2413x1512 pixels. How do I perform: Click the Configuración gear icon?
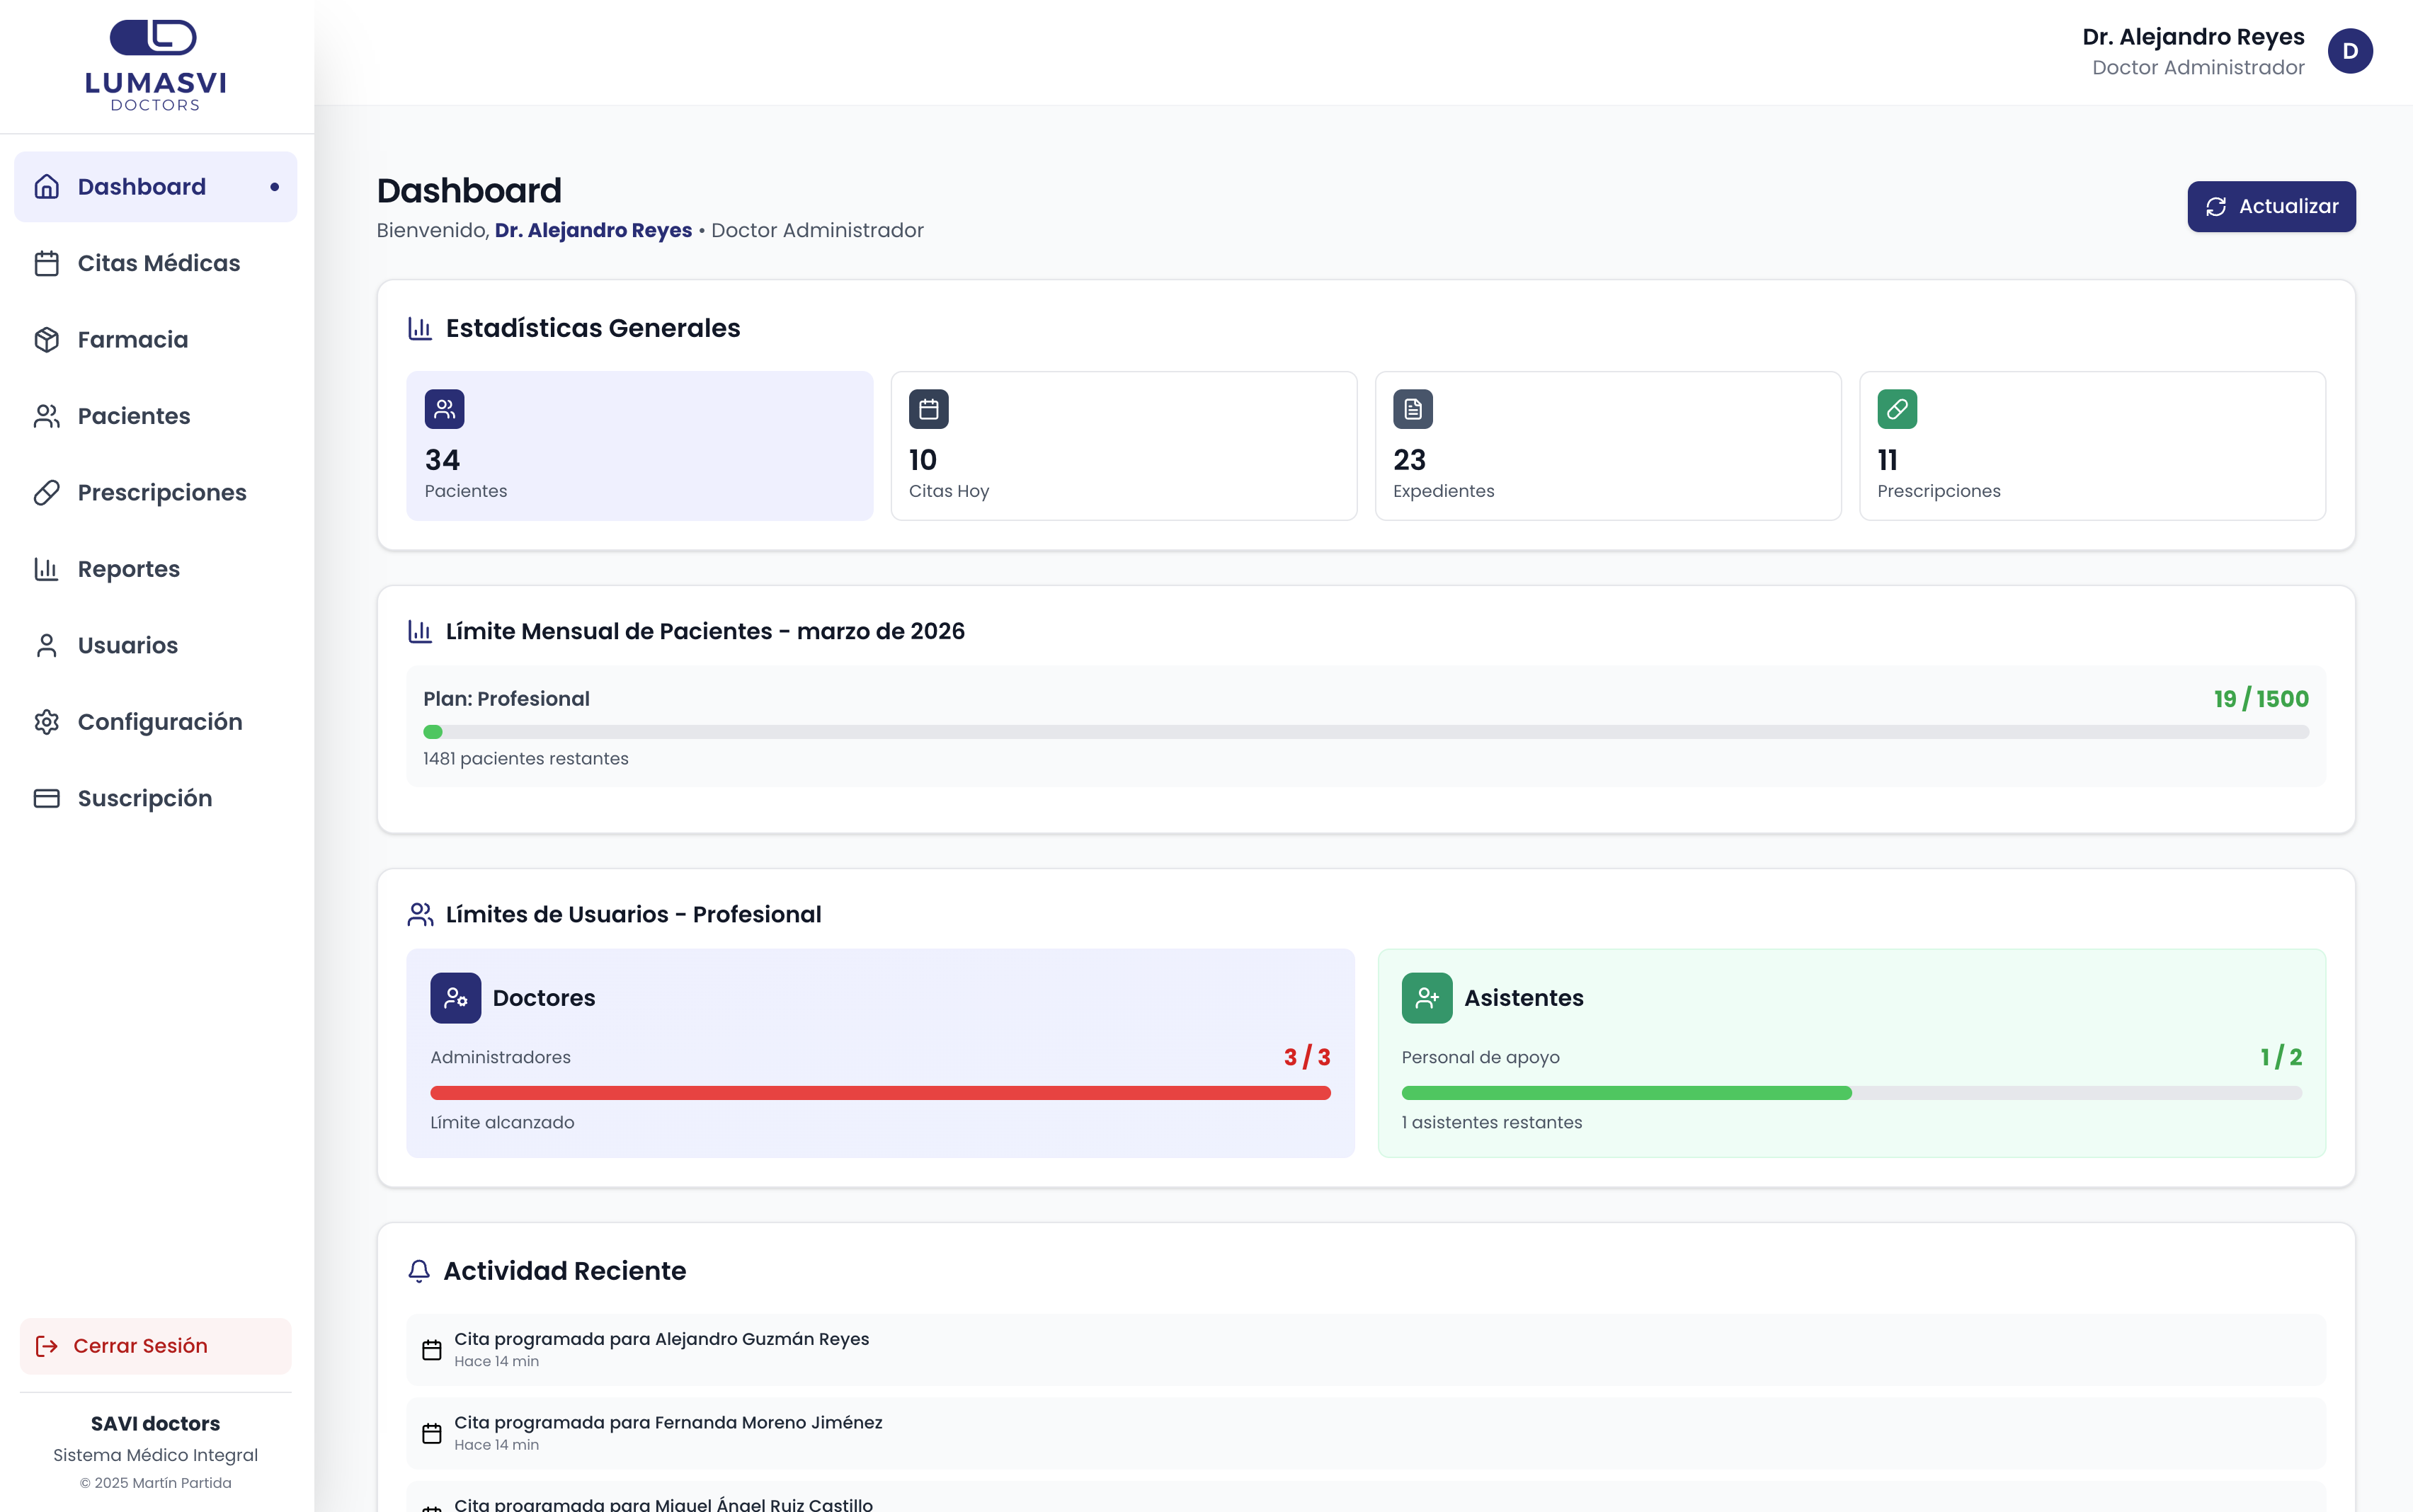tap(47, 721)
